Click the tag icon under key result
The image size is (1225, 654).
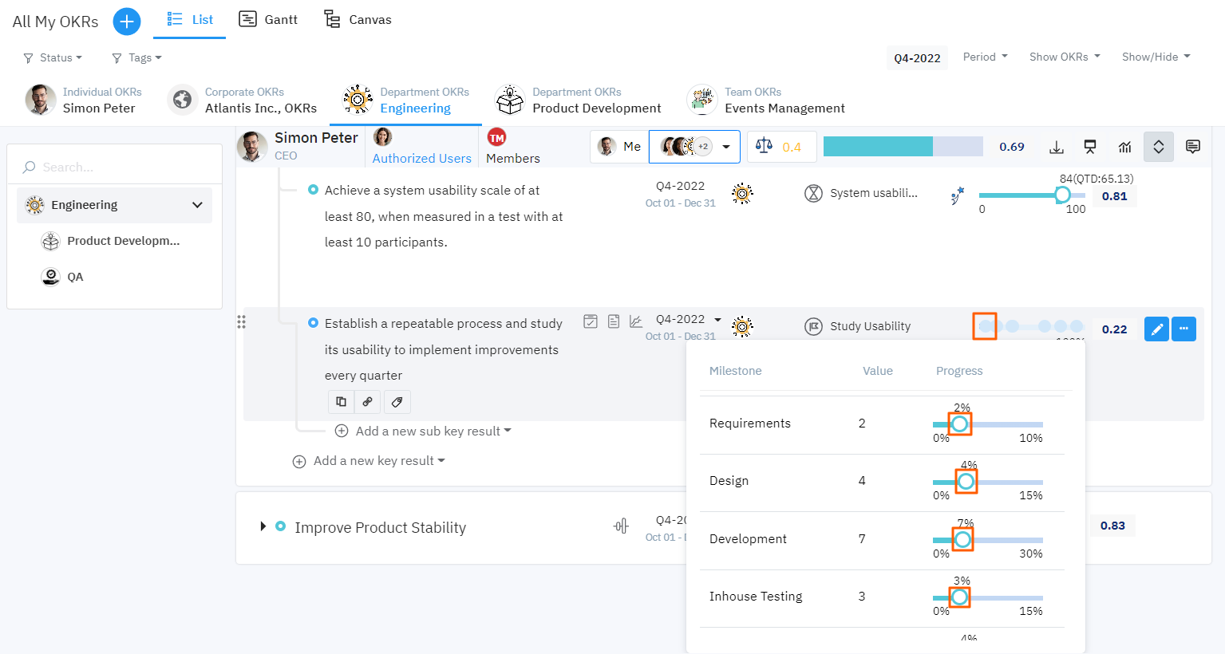[397, 402]
